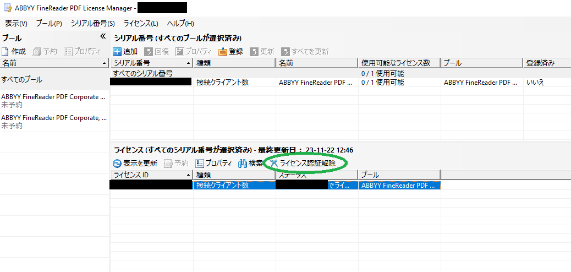The width and height of the screenshot is (571, 272).
Task: Click the pool 予約 reserve button
Action: (x=45, y=51)
